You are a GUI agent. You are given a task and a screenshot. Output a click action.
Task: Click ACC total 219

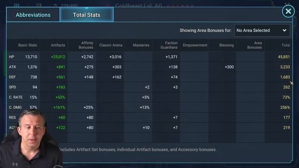[x=286, y=127]
